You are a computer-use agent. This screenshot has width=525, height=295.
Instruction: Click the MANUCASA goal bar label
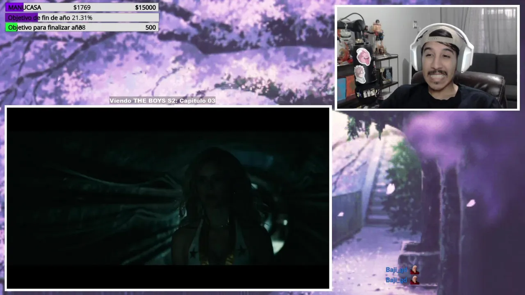tap(25, 7)
